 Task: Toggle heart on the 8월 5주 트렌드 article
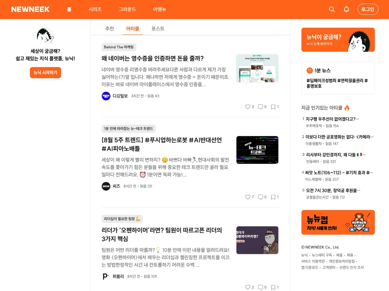pos(248,197)
